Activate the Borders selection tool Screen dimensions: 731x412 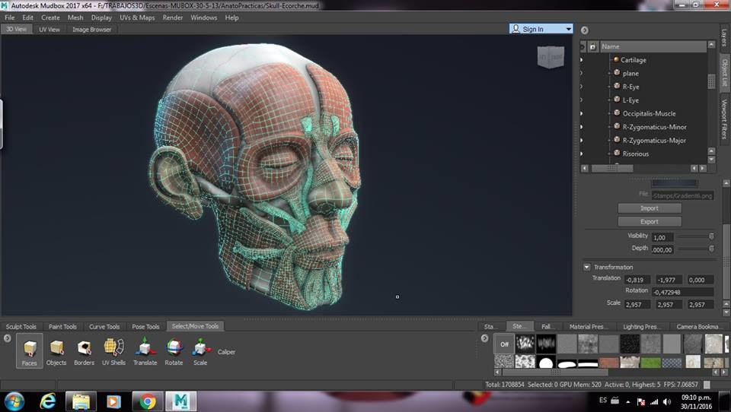point(84,350)
